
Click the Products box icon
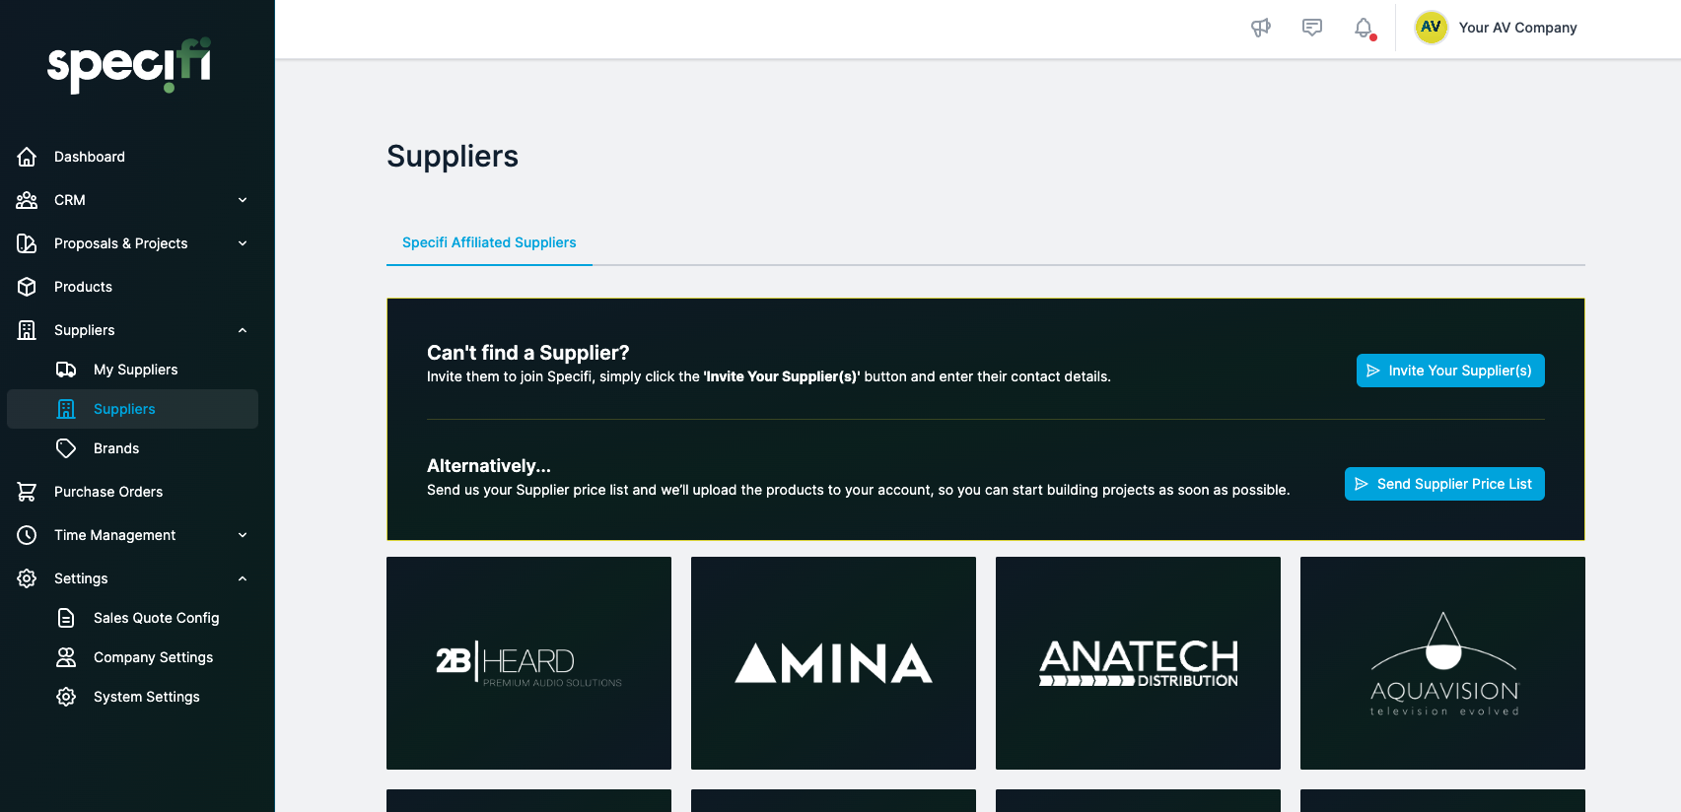(27, 287)
